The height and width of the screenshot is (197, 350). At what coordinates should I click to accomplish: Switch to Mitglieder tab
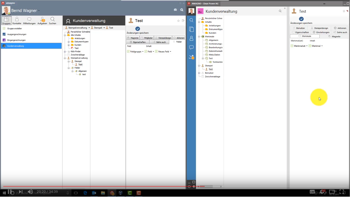pyautogui.click(x=147, y=38)
